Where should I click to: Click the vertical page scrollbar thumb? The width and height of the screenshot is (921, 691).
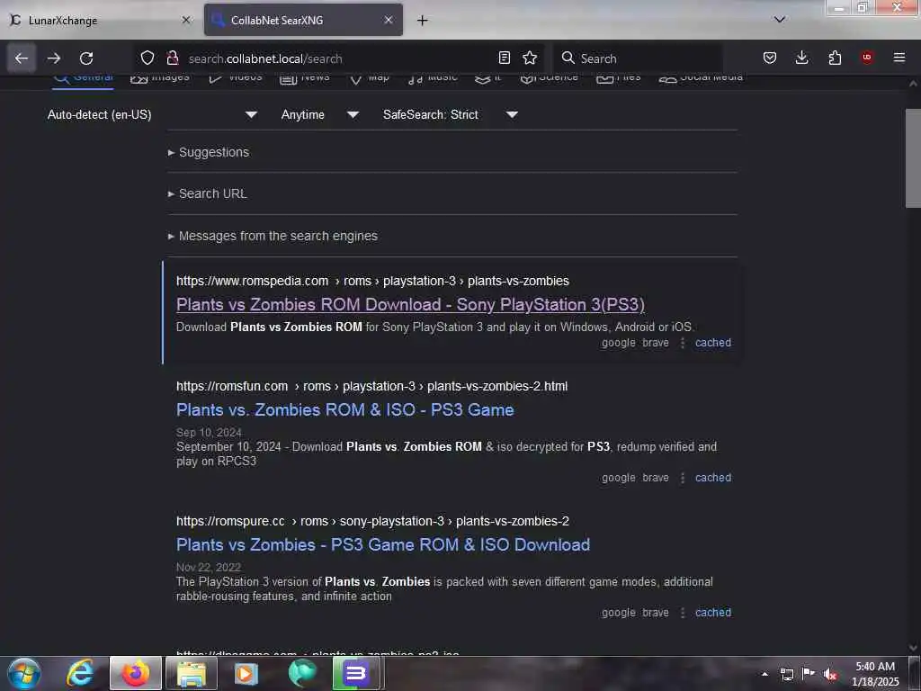point(913,158)
